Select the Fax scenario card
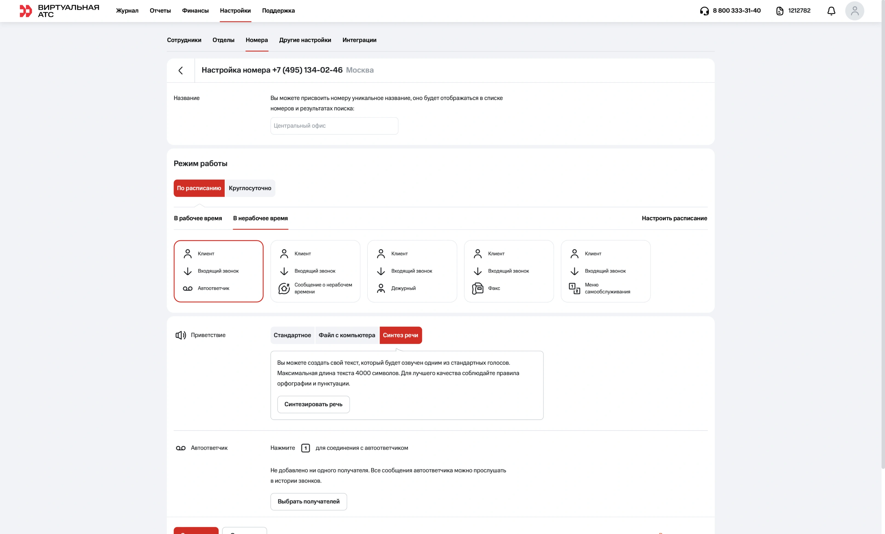 [508, 271]
